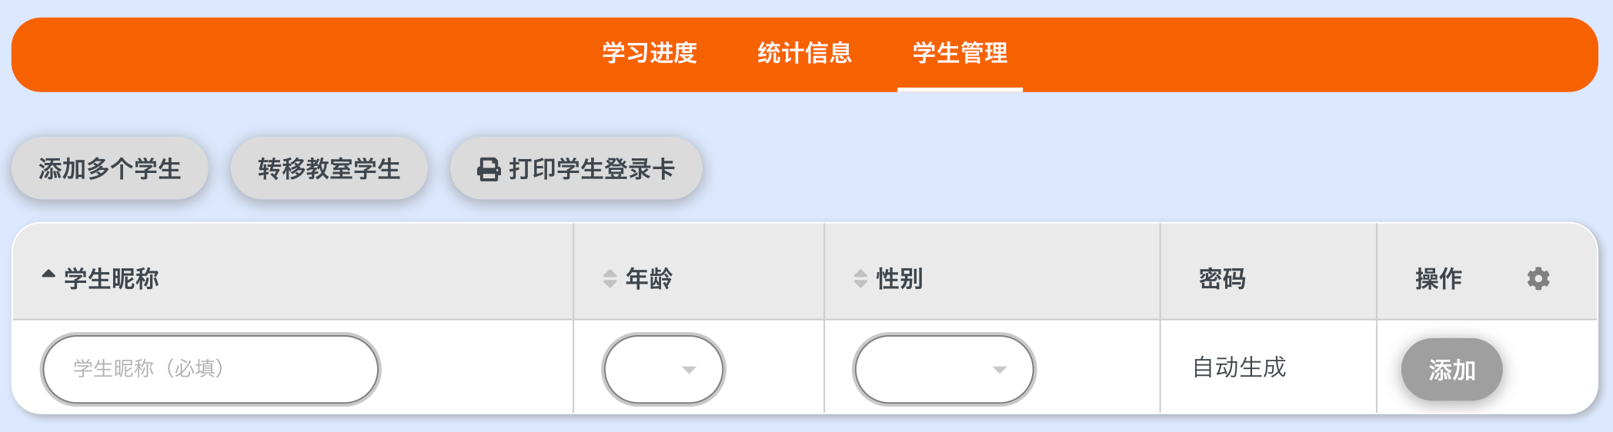Switch to the 统计信息 tab
Screen dimensions: 1613x432
pos(804,53)
